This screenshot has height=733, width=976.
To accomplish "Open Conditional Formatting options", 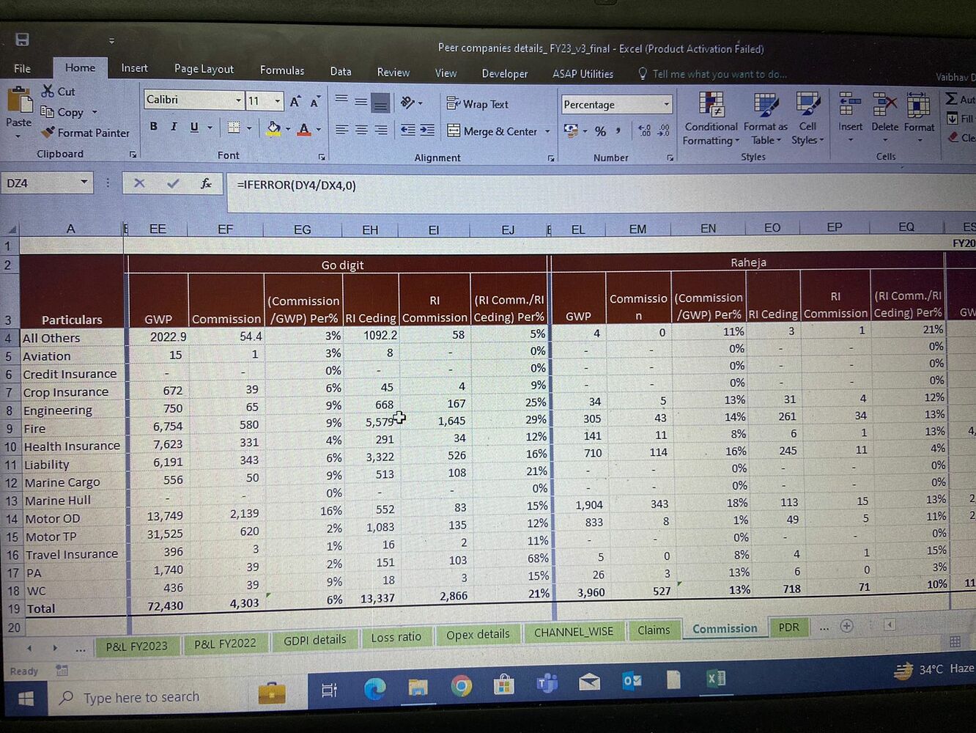I will (x=709, y=117).
